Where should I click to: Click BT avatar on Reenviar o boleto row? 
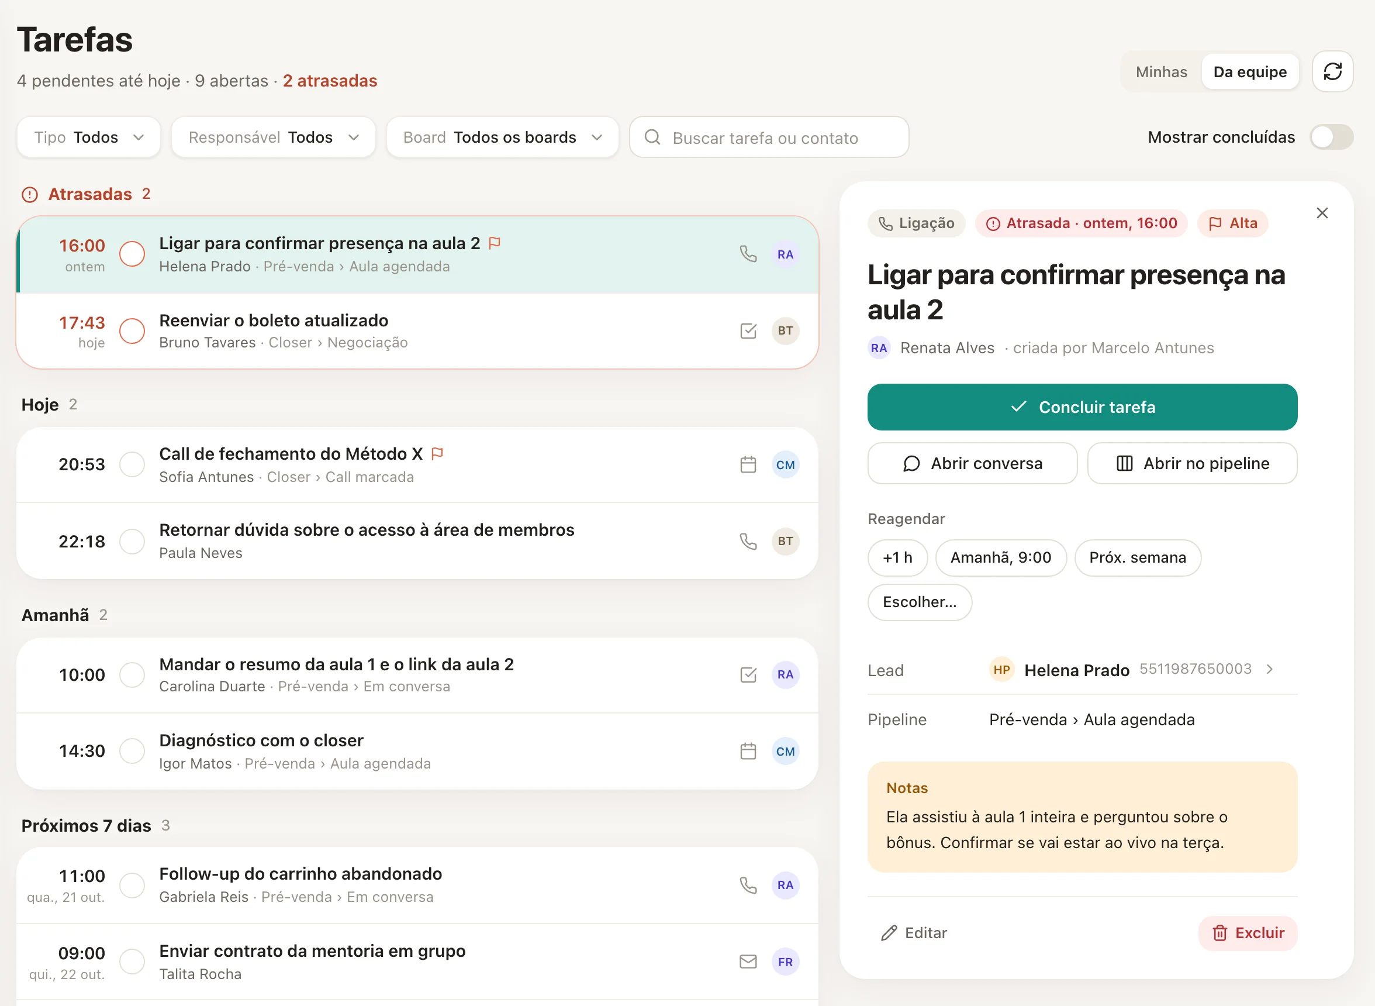785,330
